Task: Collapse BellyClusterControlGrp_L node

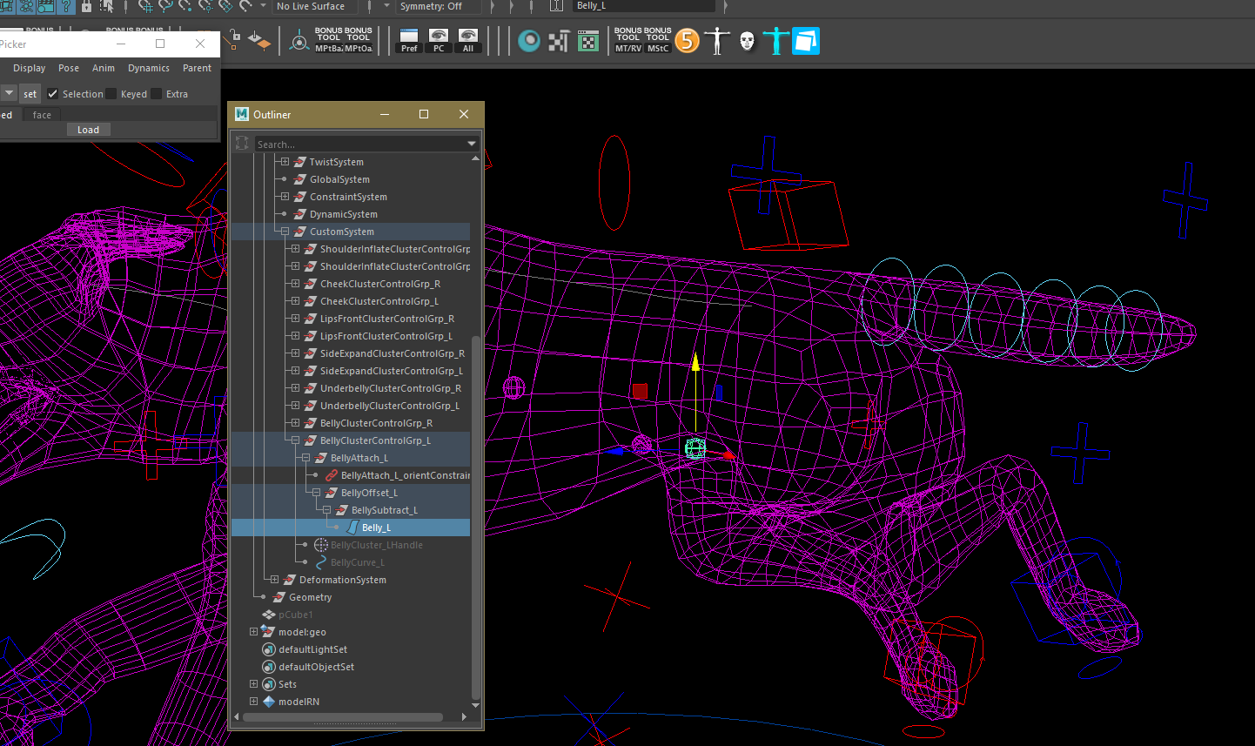Action: [x=295, y=440]
